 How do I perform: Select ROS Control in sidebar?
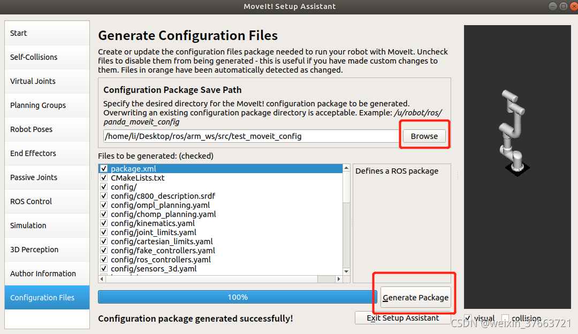coord(47,201)
